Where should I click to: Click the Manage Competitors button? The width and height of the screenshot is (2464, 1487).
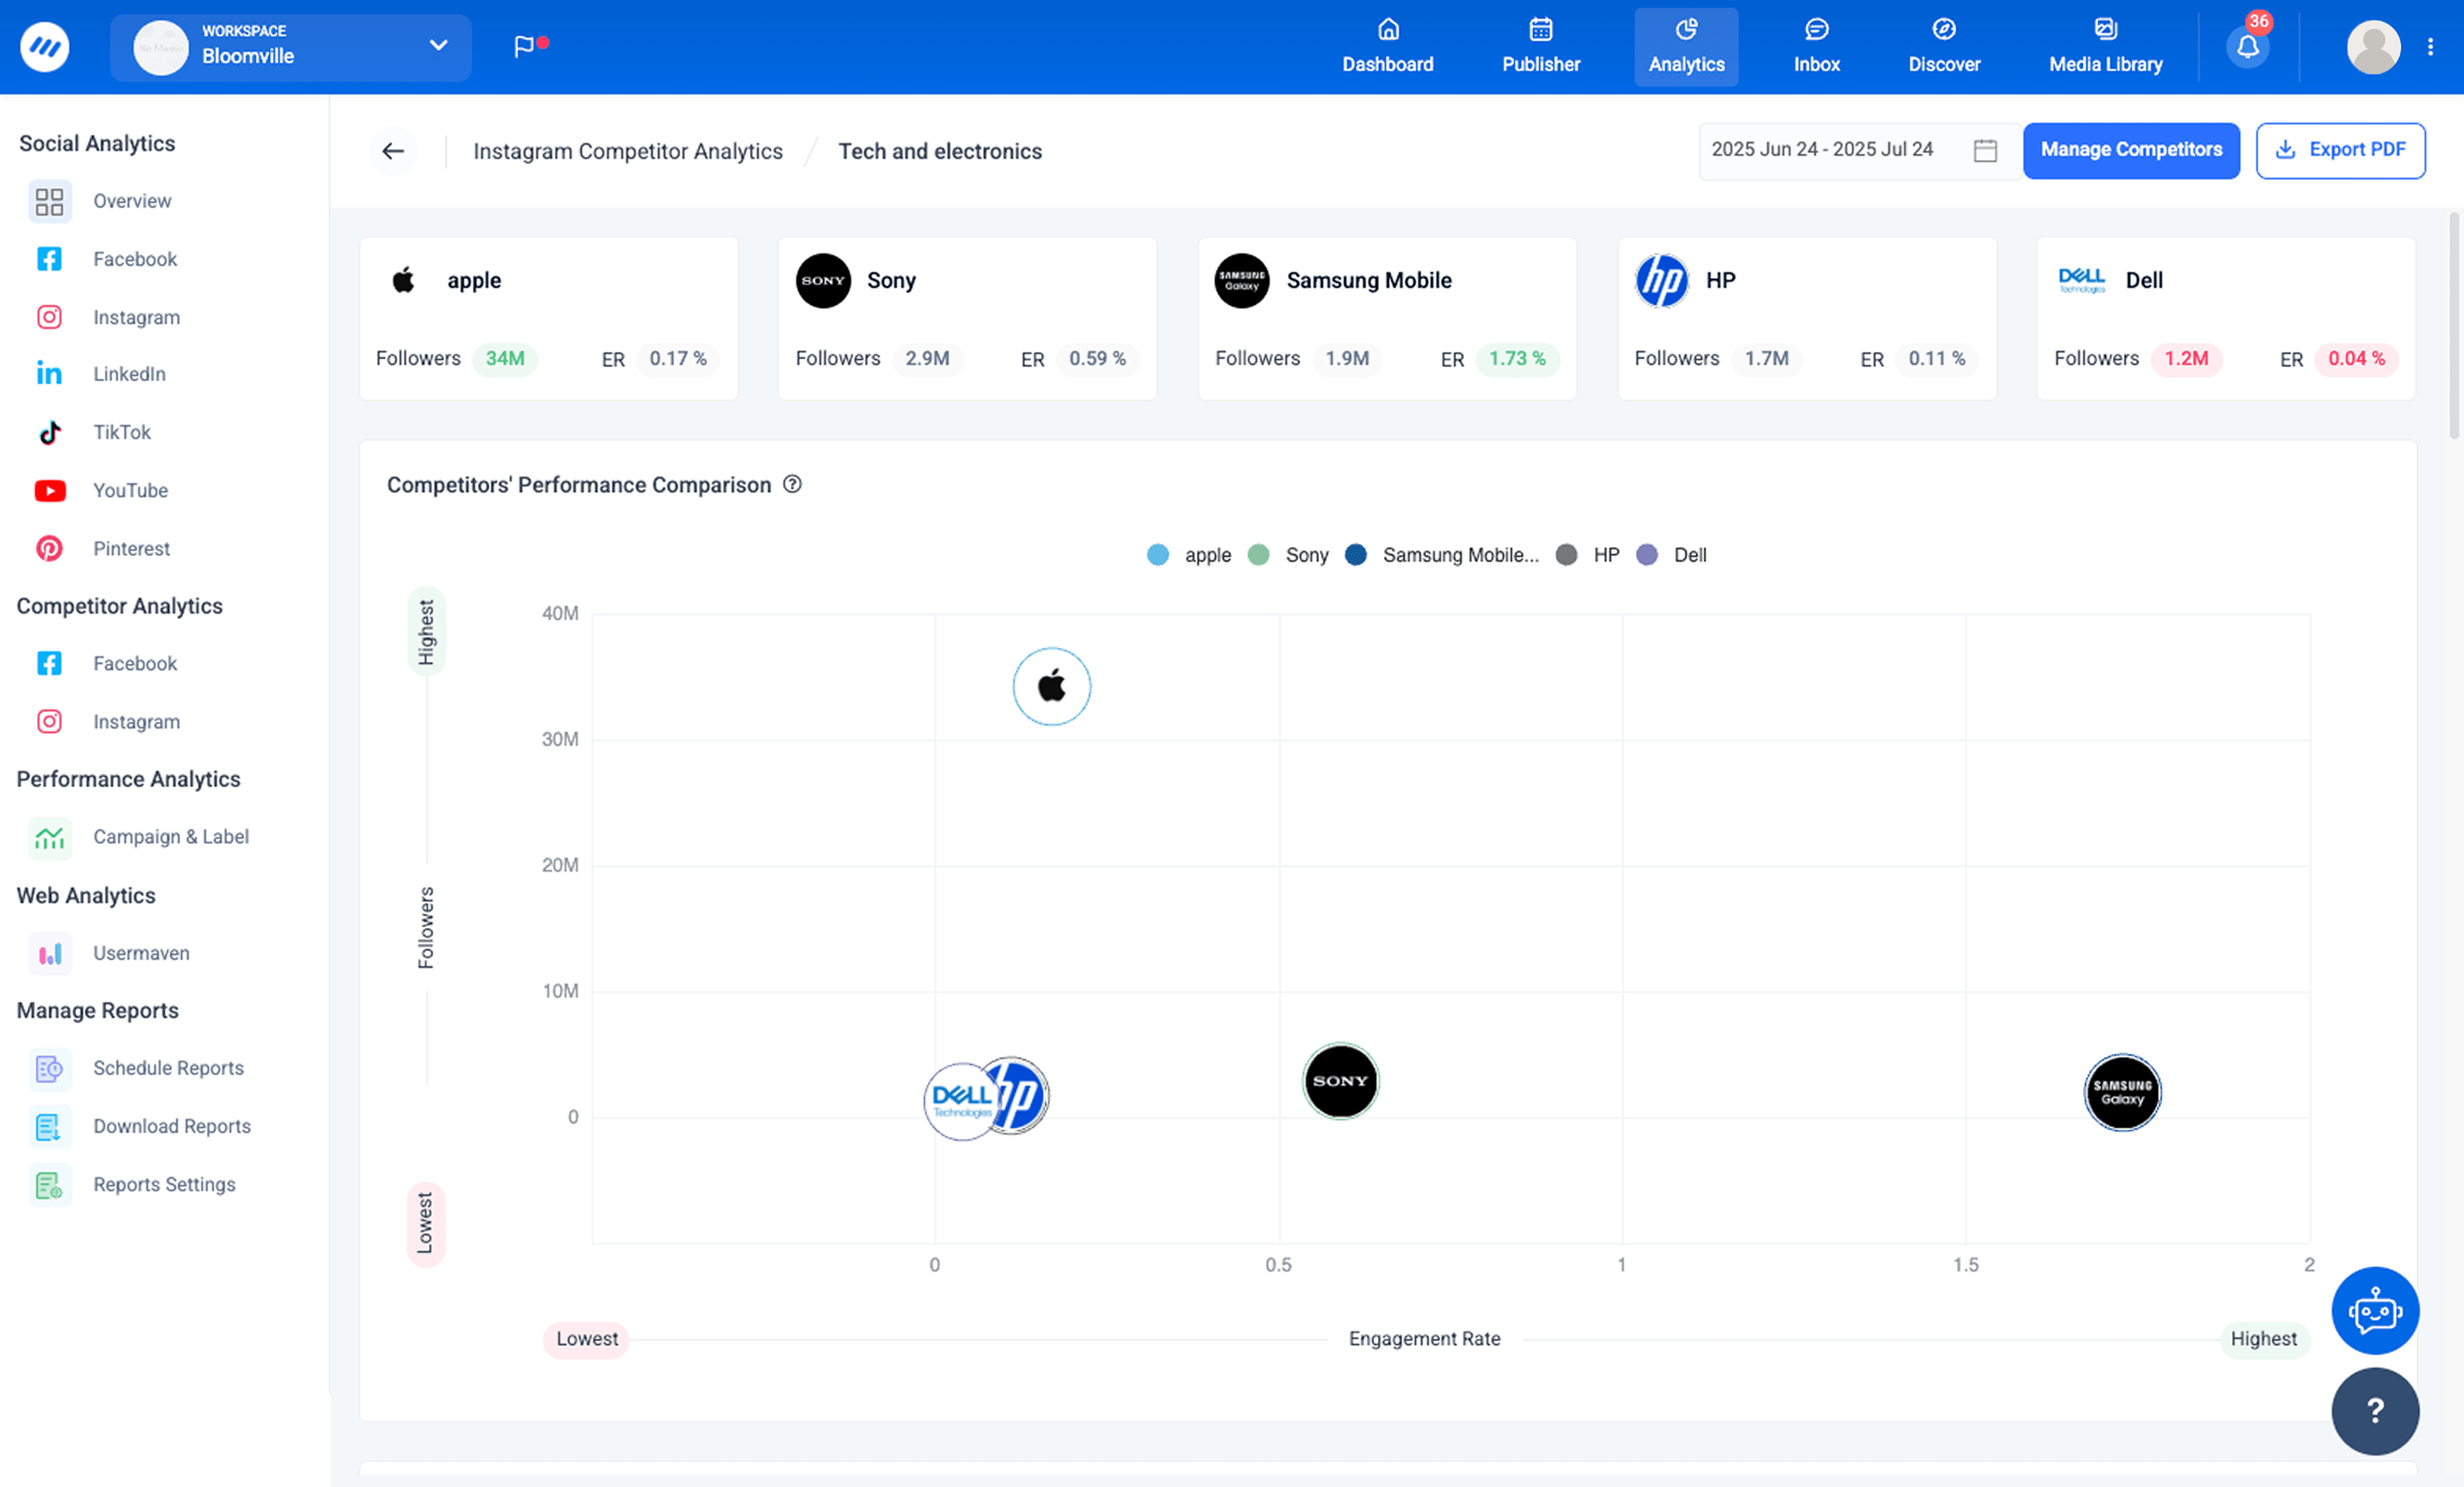[x=2131, y=150]
